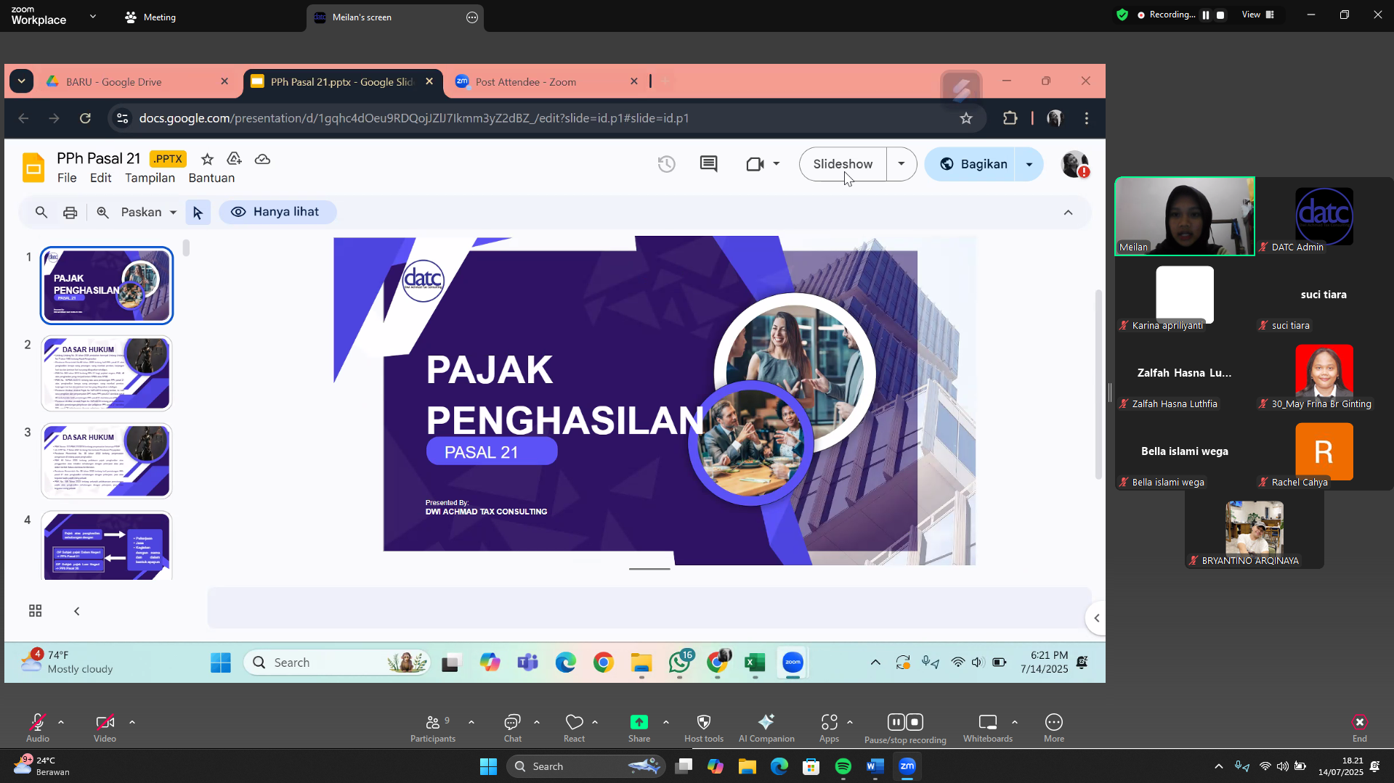The height and width of the screenshot is (783, 1394).
Task: Open the More options button
Action: 1053,727
